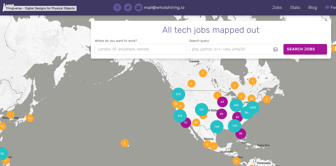The height and width of the screenshot is (166, 336).
Task: Open the Twitter social icon
Action: [128, 8]
